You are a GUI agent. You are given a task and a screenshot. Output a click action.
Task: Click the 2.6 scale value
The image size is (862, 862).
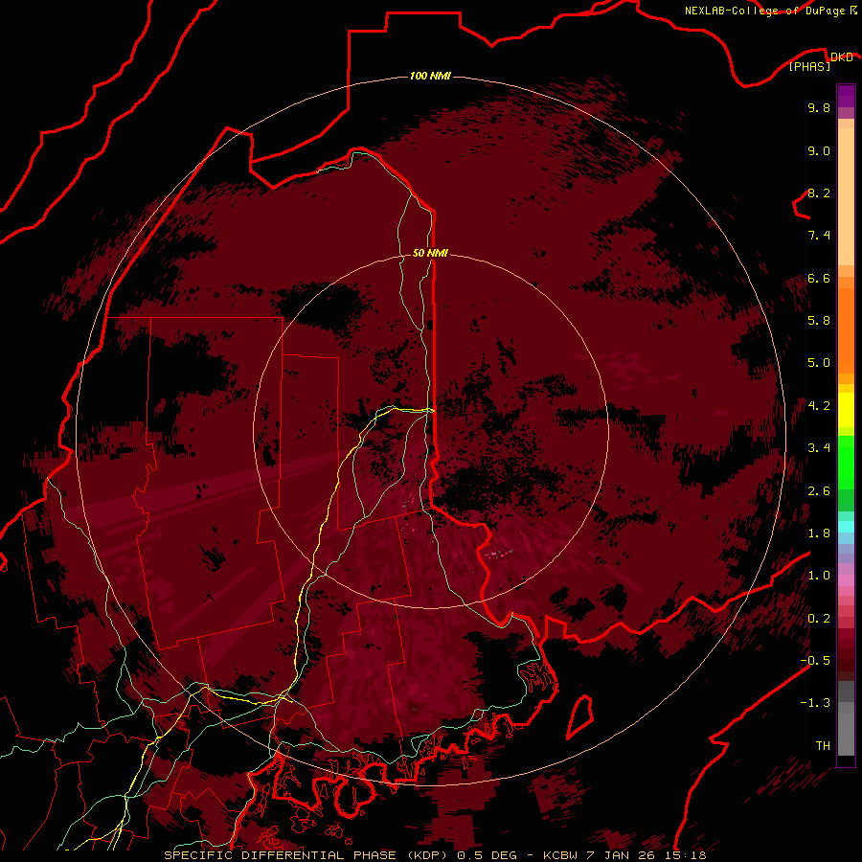[819, 491]
